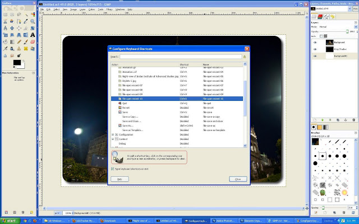Toggle visibility eye of Background layer
359x224 pixels.
[x=315, y=43]
